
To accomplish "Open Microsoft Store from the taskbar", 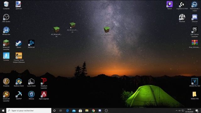I will pyautogui.click(x=80, y=110).
